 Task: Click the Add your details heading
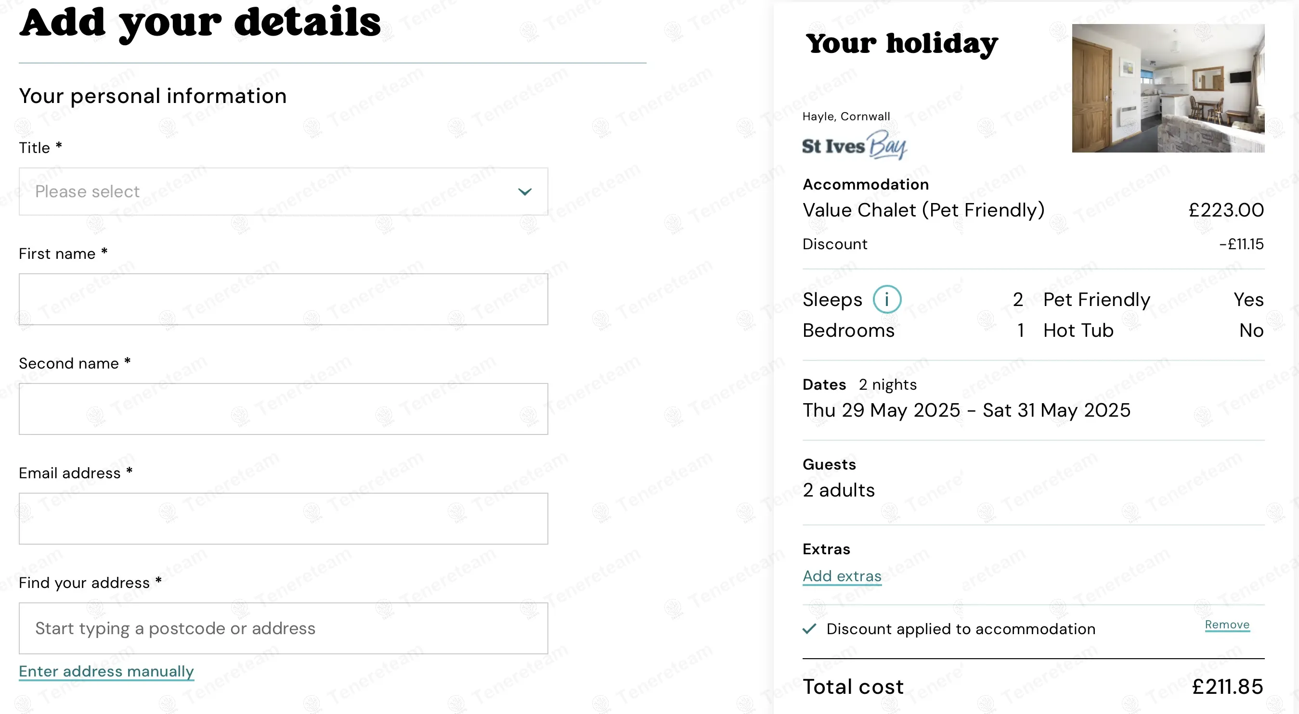tap(200, 23)
